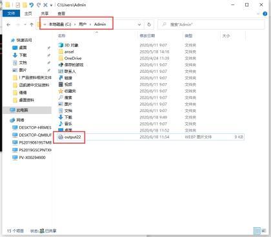Image resolution: width=271 pixels, height=237 pixels.
Task: Select the 下载 folder in file list
Action: (68, 117)
